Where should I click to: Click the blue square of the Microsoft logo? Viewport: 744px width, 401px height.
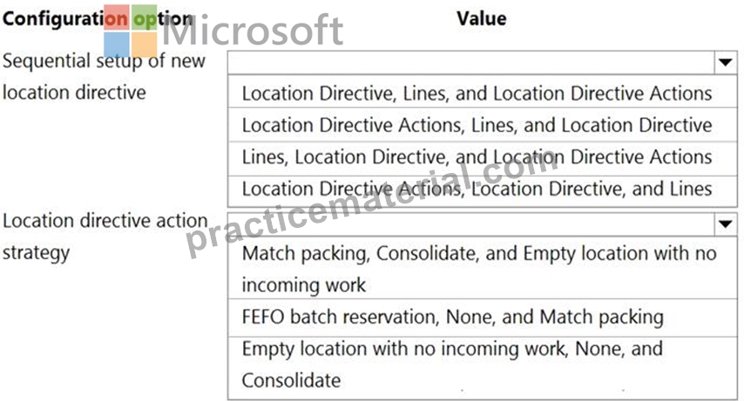(x=117, y=44)
